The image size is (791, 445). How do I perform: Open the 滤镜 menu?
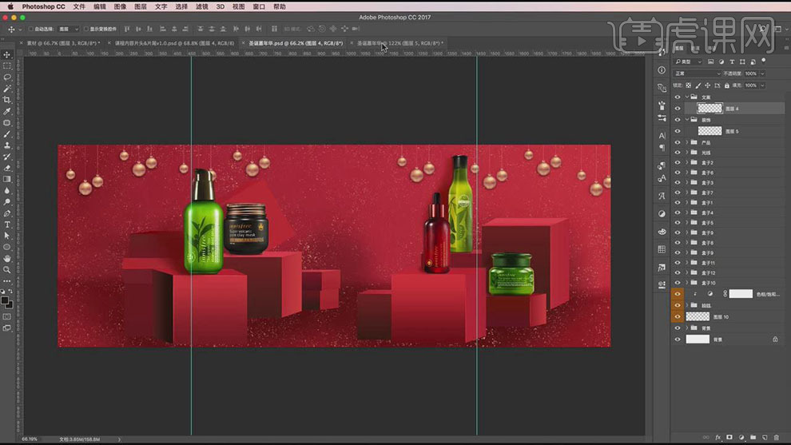[202, 6]
